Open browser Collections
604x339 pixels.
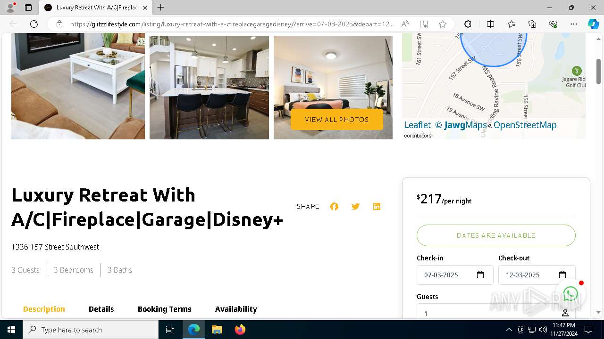pyautogui.click(x=532, y=24)
